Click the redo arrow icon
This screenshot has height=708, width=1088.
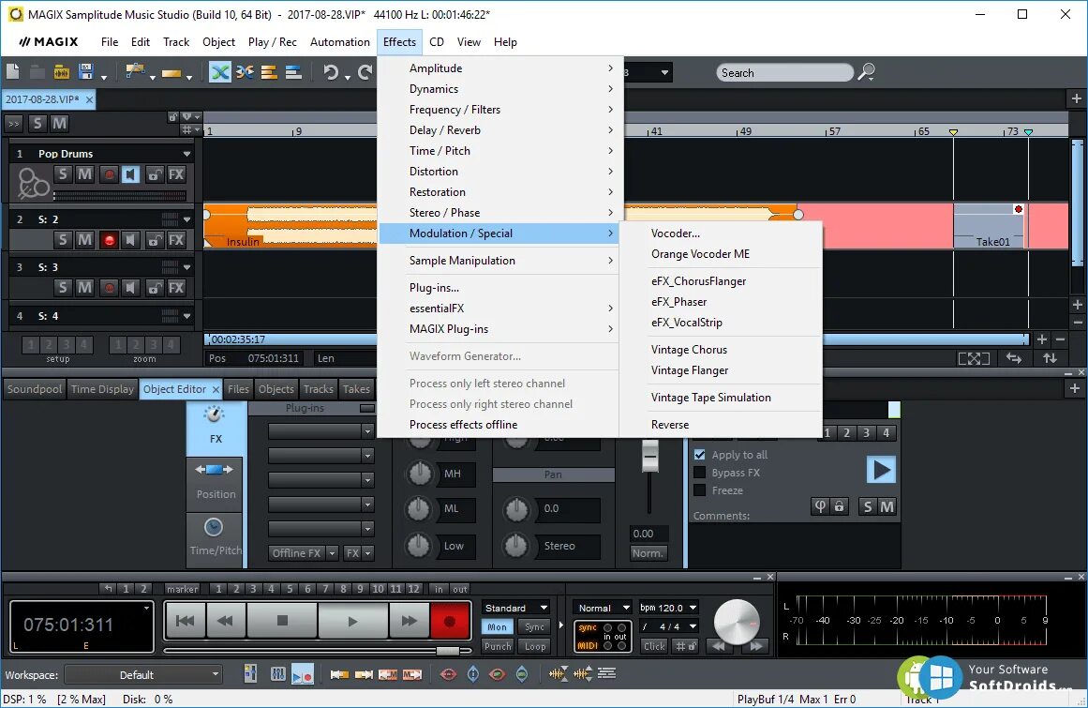pos(365,71)
